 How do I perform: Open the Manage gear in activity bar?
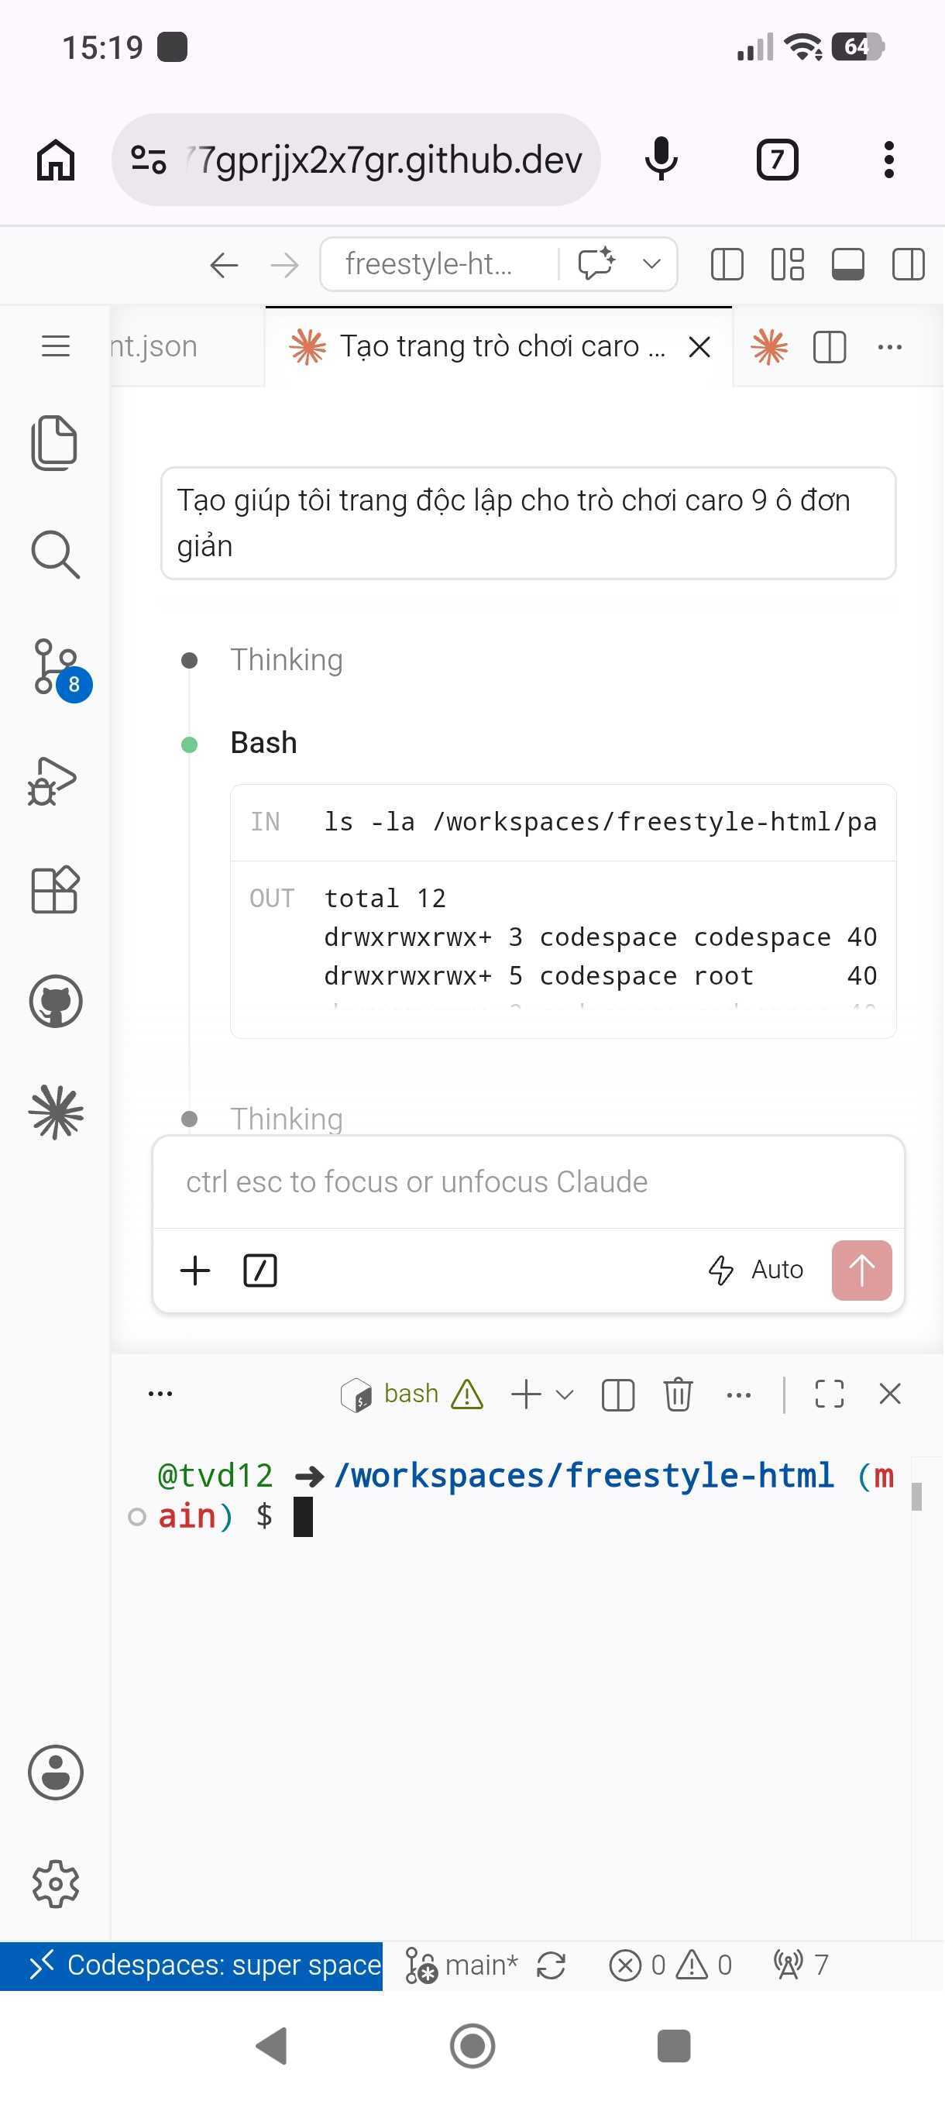click(x=56, y=1884)
